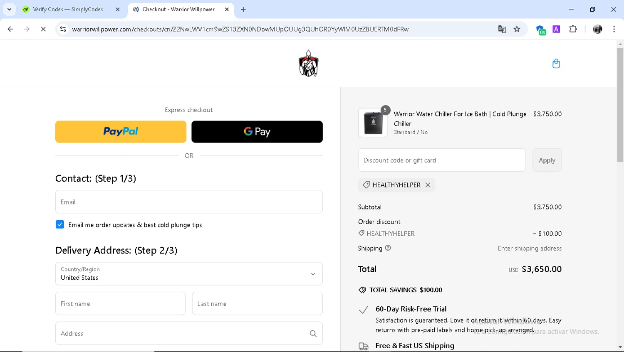Click the Discount code or gift card field
Viewport: 624px width, 352px height.
tap(442, 160)
